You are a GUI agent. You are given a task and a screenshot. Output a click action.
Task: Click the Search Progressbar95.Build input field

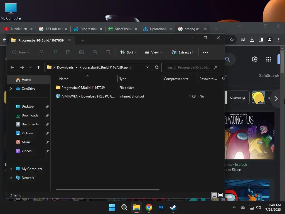[x=193, y=67]
